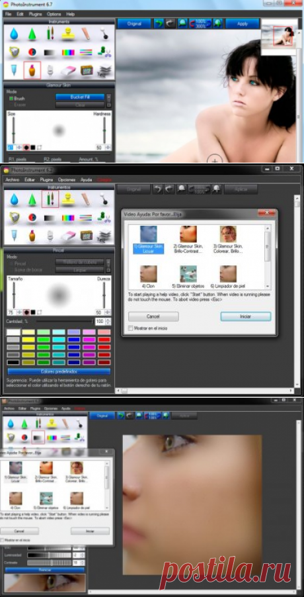Click Colores predefinidos button in Pincel panel
304x597 pixels.
(59, 371)
